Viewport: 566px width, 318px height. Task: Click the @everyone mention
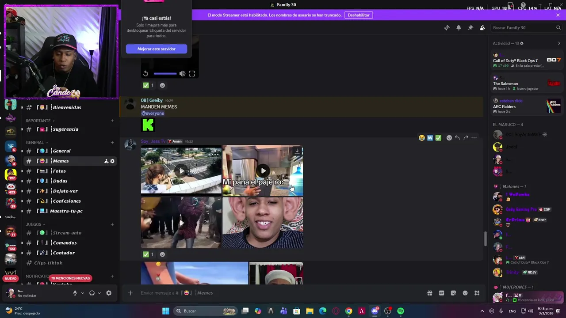(153, 113)
